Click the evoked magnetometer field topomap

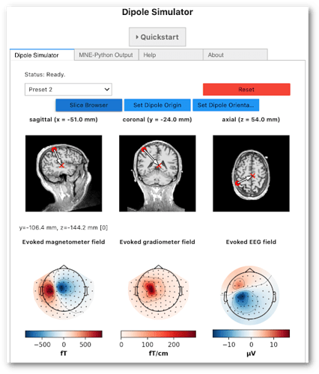coord(64,292)
